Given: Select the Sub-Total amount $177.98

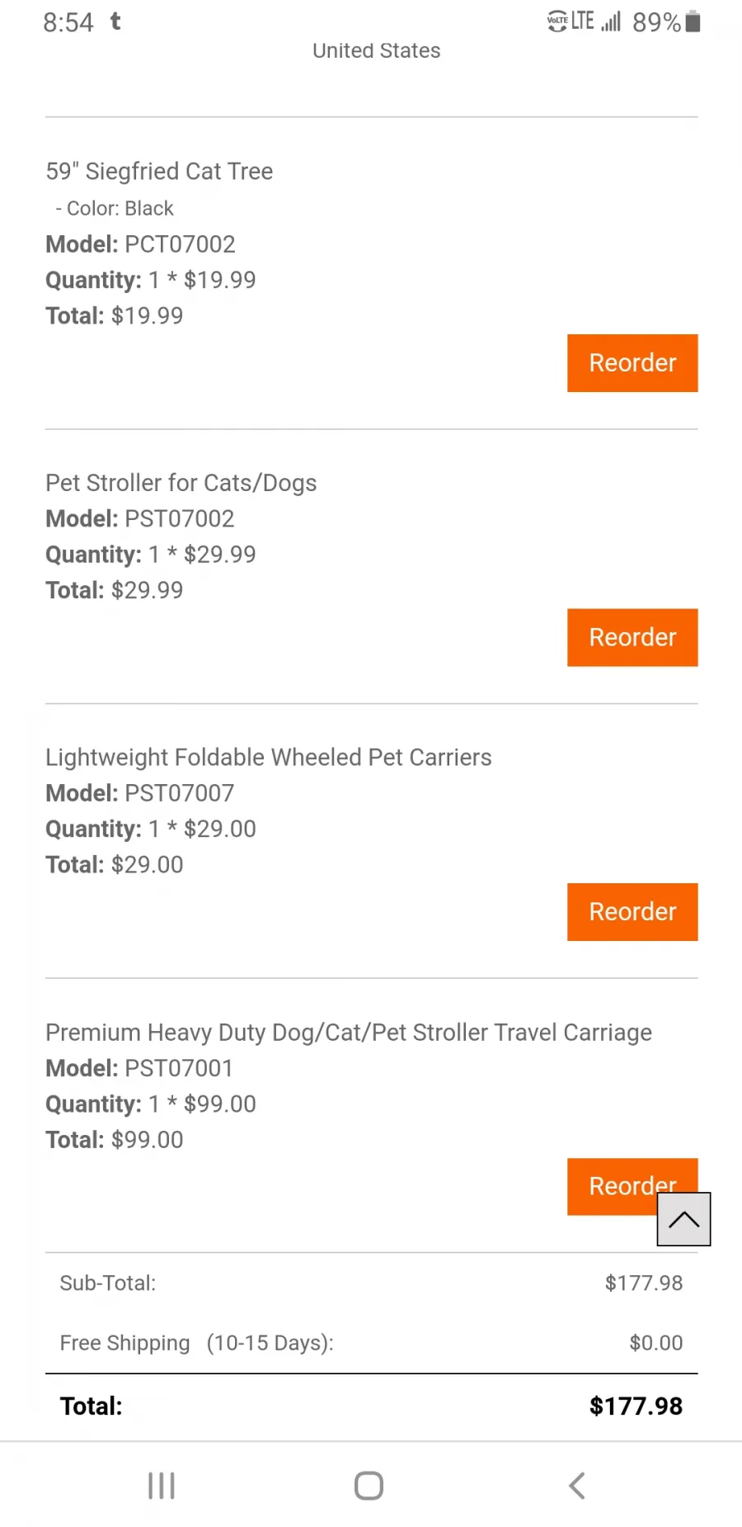Looking at the screenshot, I should click(644, 1283).
